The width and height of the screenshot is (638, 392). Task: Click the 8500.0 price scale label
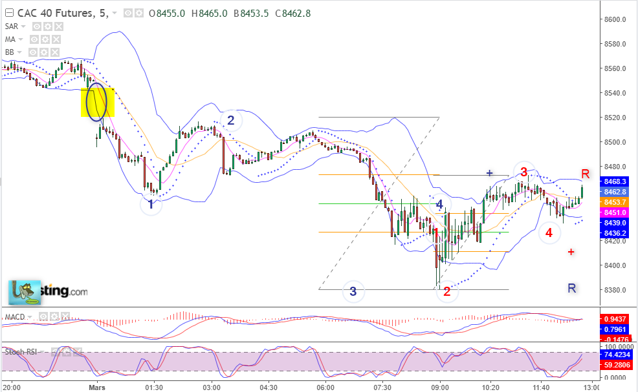[615, 142]
